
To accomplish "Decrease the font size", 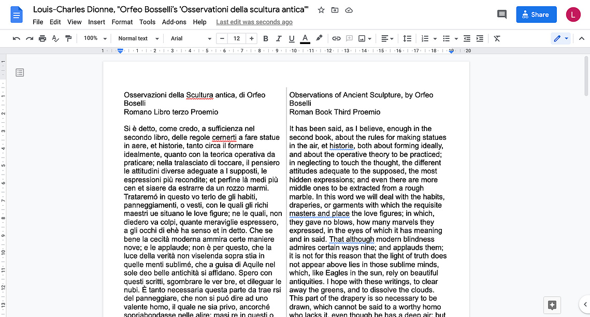I will [222, 38].
